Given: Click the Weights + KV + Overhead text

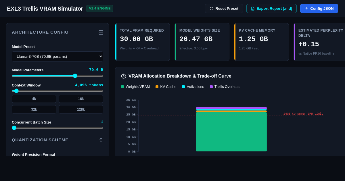Looking at the screenshot, I should point(139,48).
